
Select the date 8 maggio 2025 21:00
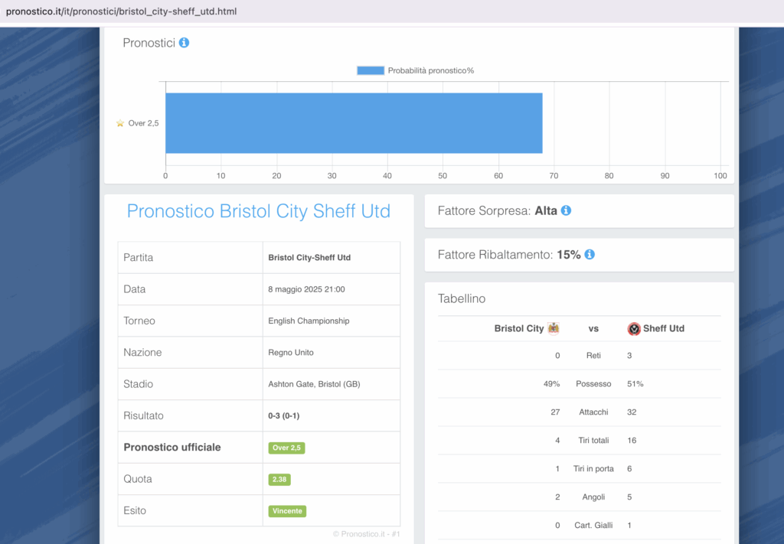(306, 289)
